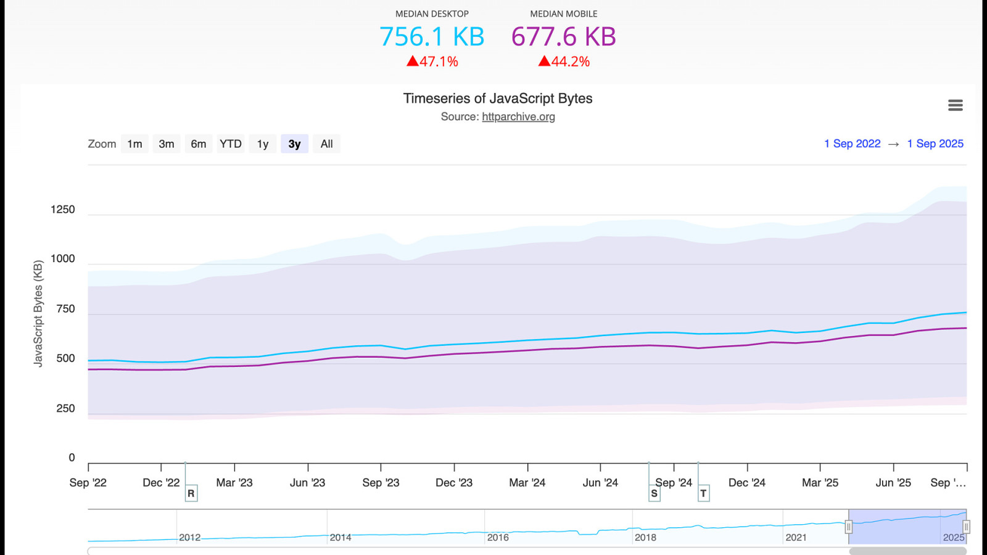987x555 pixels.
Task: Click the S annotation flag marker
Action: (x=655, y=493)
